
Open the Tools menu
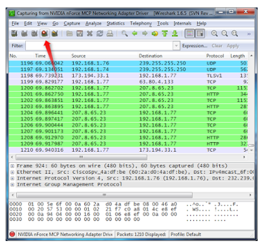point(163,24)
